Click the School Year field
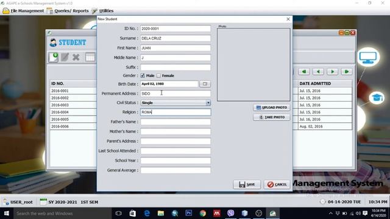The height and width of the screenshot is (219, 390). 175,161
